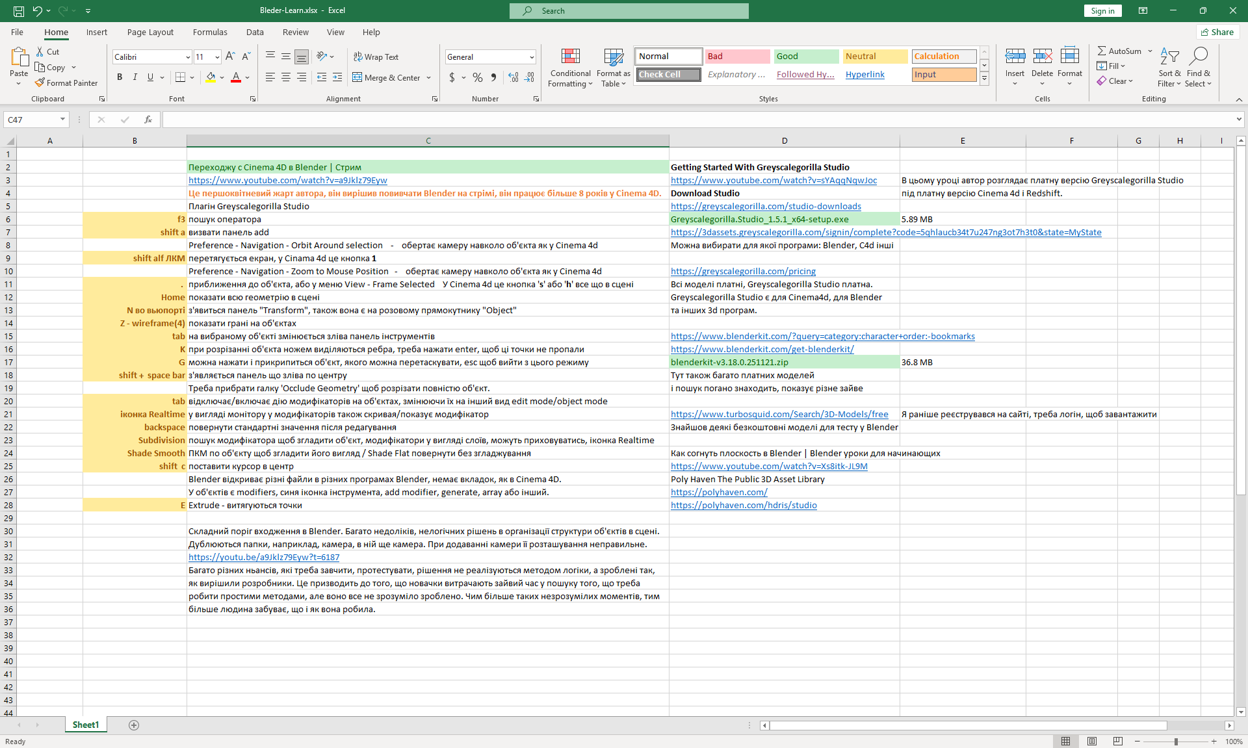This screenshot has height=748, width=1248.
Task: Click the Share button
Action: pos(1217,32)
